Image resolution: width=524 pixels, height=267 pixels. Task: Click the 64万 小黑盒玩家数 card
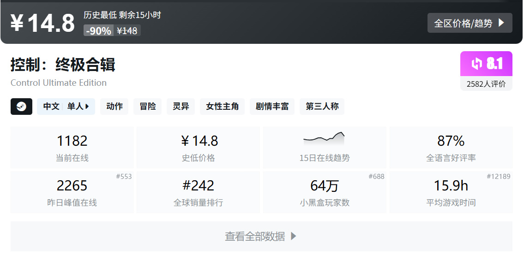[325, 192]
